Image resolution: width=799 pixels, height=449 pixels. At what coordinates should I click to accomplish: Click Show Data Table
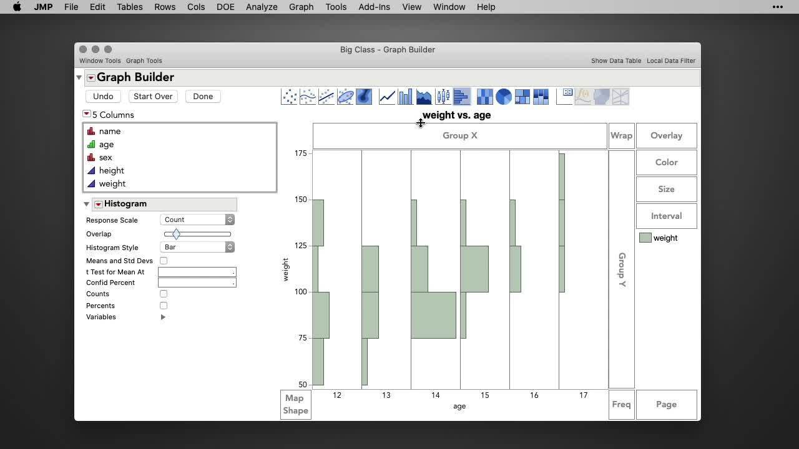pos(616,60)
